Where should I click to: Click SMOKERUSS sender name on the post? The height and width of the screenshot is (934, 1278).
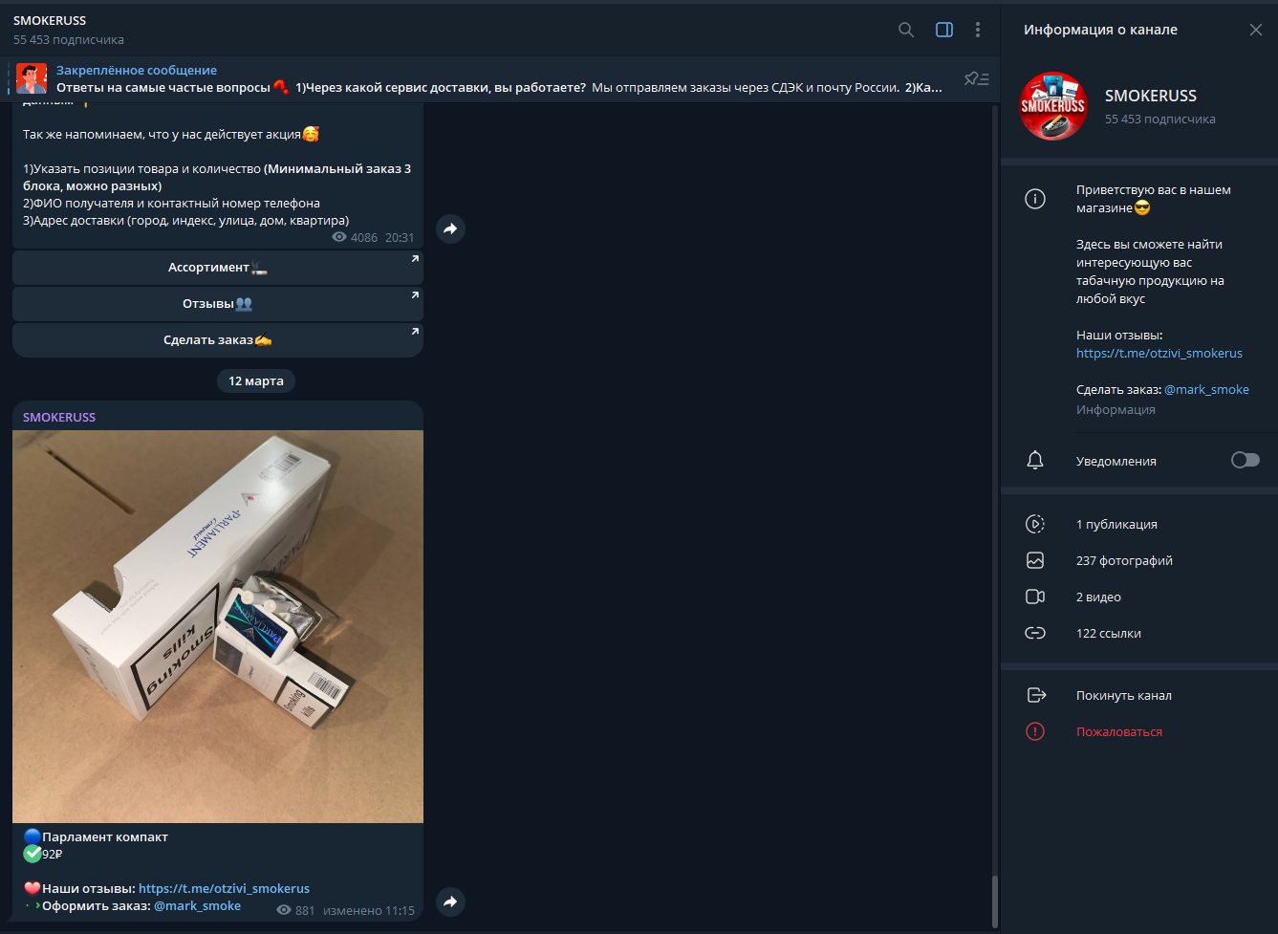click(59, 417)
